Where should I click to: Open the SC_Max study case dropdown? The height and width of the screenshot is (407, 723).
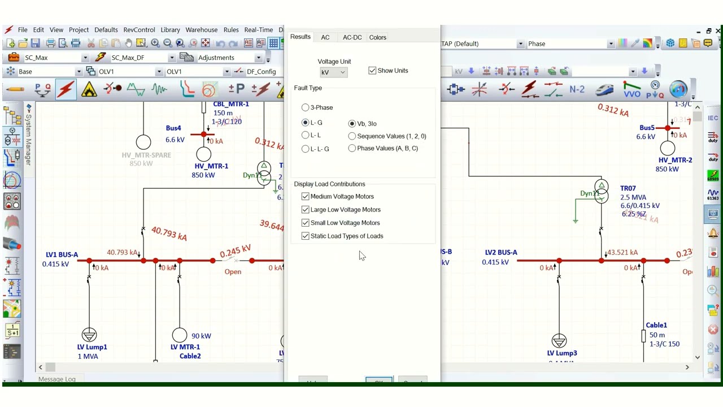pos(85,58)
